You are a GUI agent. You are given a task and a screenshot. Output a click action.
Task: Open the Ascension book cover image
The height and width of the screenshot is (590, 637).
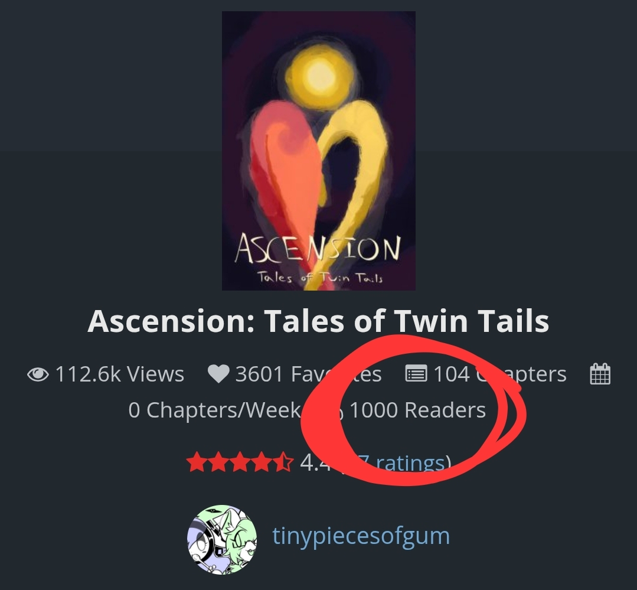click(x=319, y=151)
